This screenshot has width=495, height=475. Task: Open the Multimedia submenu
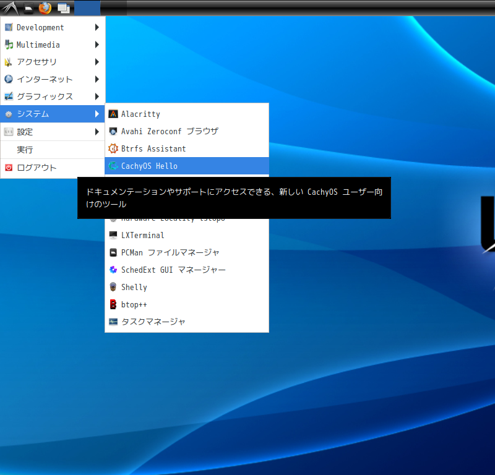tap(53, 45)
